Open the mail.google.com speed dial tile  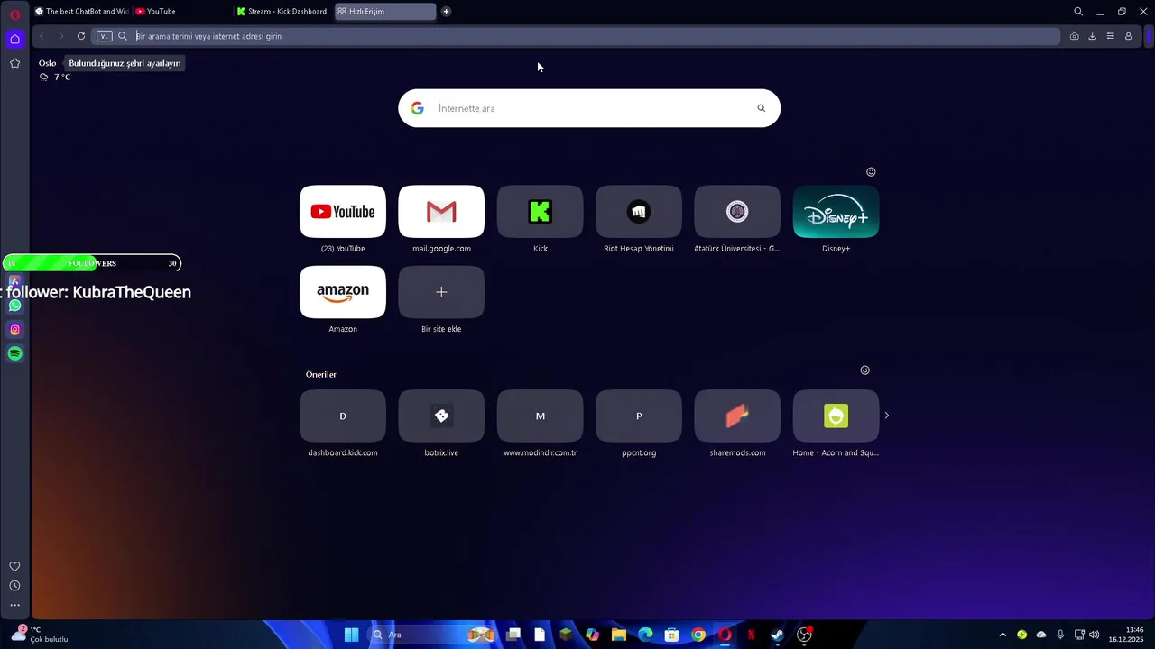441,212
